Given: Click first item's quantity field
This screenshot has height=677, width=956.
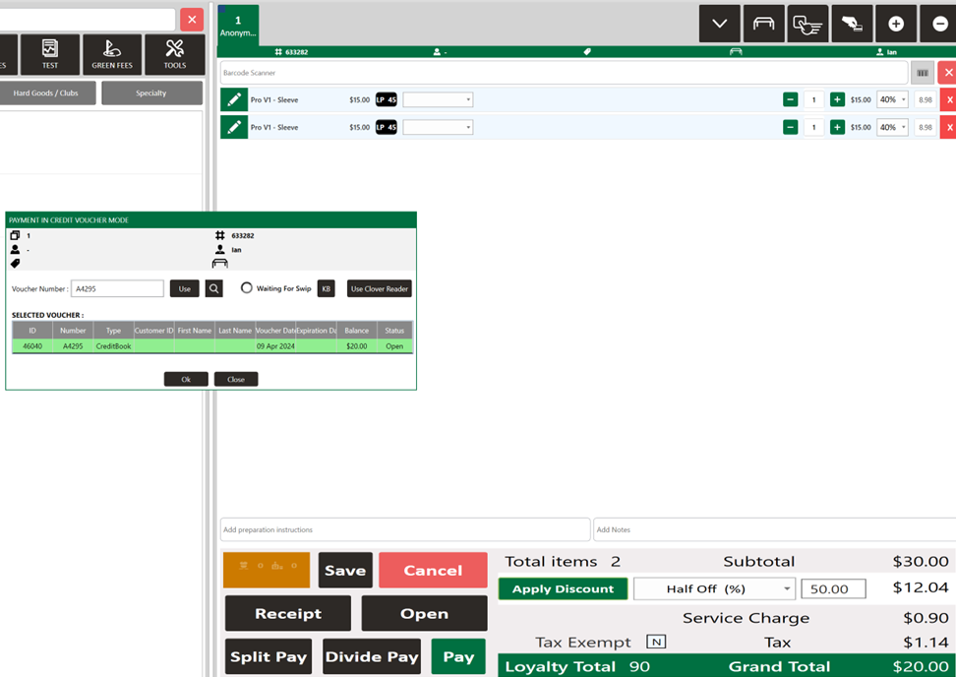Looking at the screenshot, I should pyautogui.click(x=814, y=100).
